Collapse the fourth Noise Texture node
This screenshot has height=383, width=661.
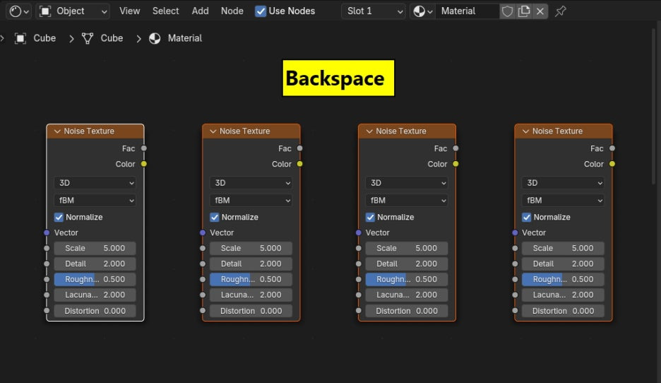(525, 131)
